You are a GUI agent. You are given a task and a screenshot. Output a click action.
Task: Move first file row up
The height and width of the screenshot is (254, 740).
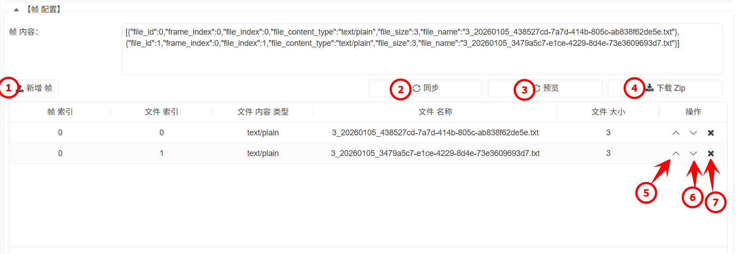pyautogui.click(x=676, y=133)
